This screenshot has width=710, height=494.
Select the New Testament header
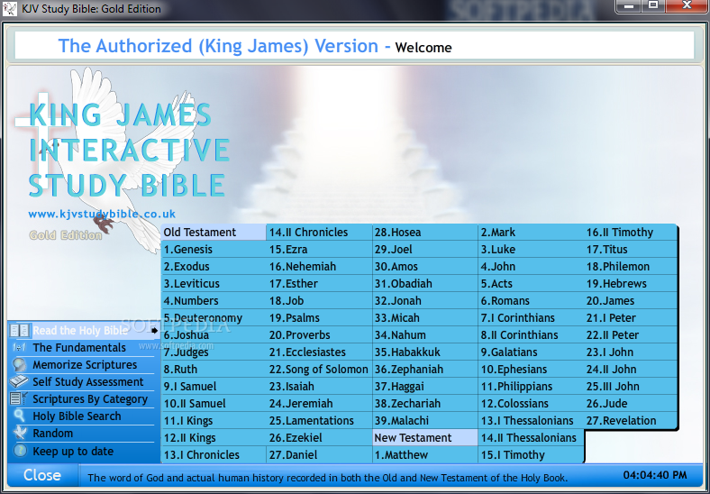pyautogui.click(x=424, y=438)
